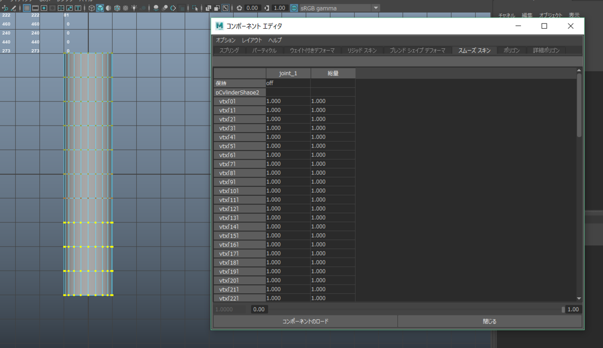Switch to the ブレンド シェイプ デフォーマ tab
603x348 pixels.
pyautogui.click(x=418, y=50)
